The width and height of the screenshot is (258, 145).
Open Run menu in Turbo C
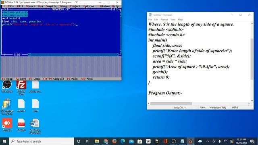(40, 6)
